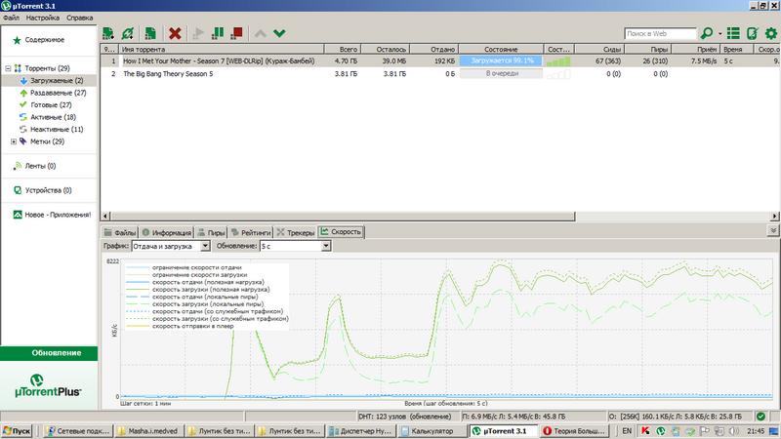The image size is (781, 439).
Task: Click the EN language indicator in the tray
Action: coord(627,431)
